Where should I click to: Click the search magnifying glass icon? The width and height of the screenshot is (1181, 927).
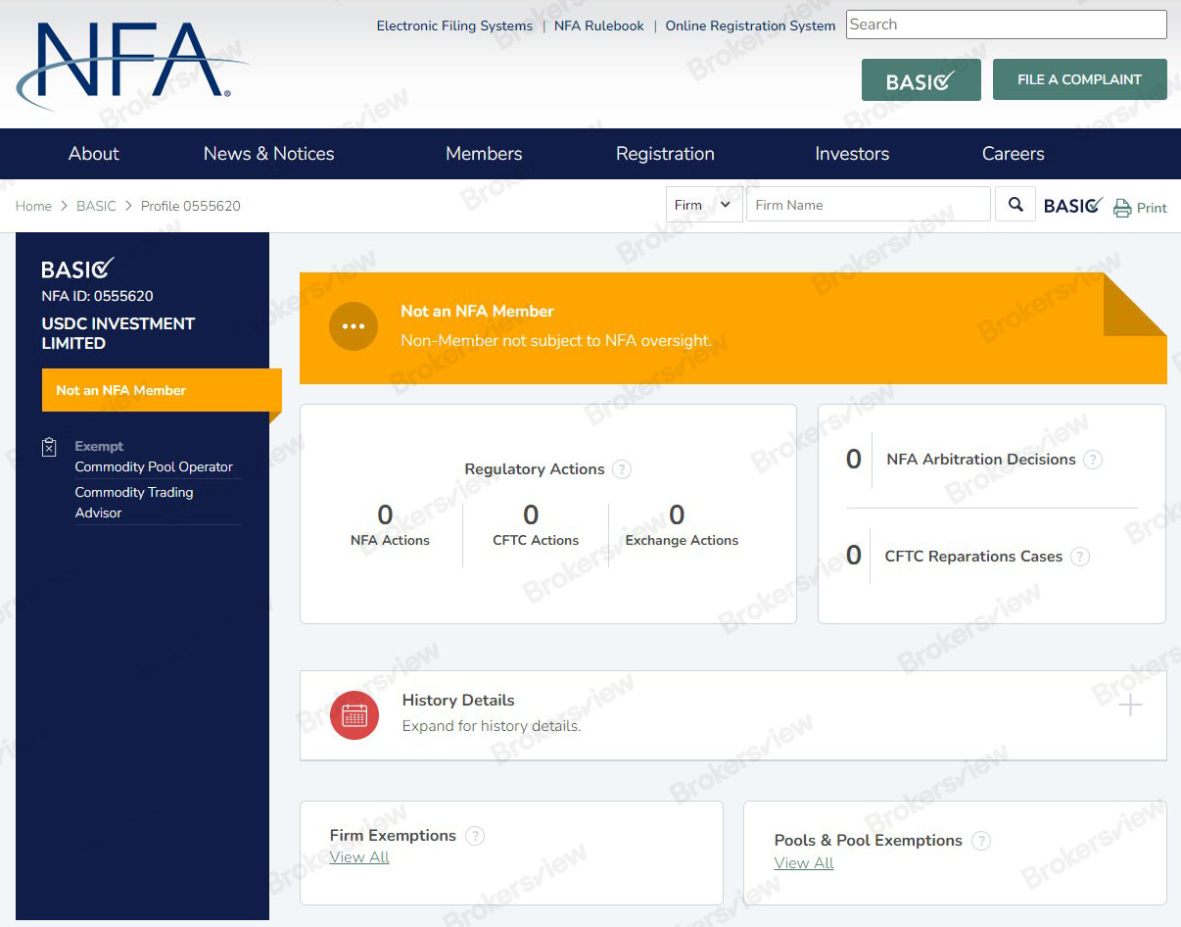click(x=1015, y=204)
